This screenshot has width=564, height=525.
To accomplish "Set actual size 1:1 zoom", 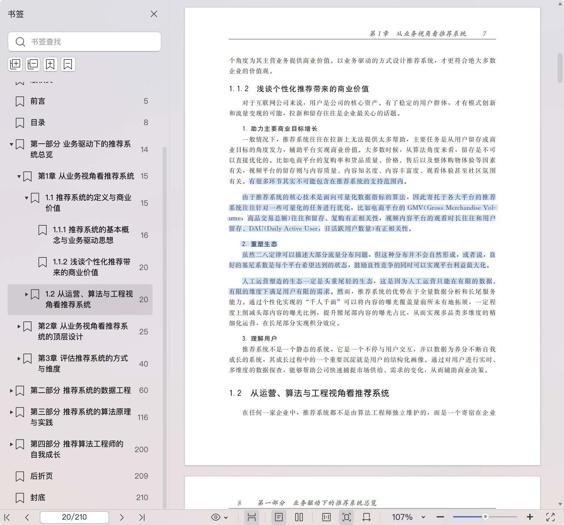I will 326,517.
